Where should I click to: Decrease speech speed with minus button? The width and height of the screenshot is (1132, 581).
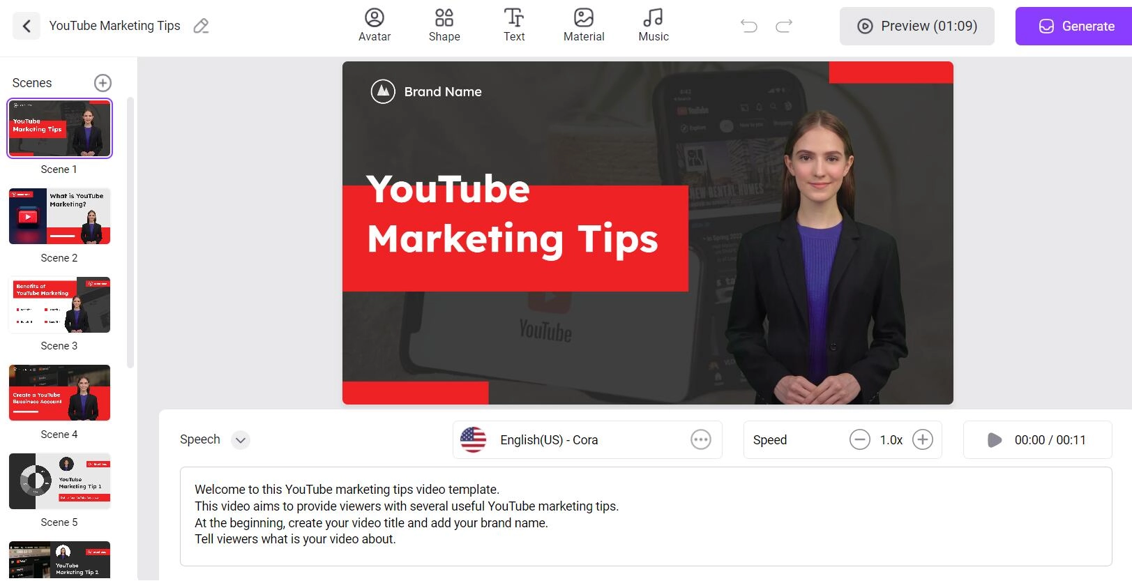[859, 440]
